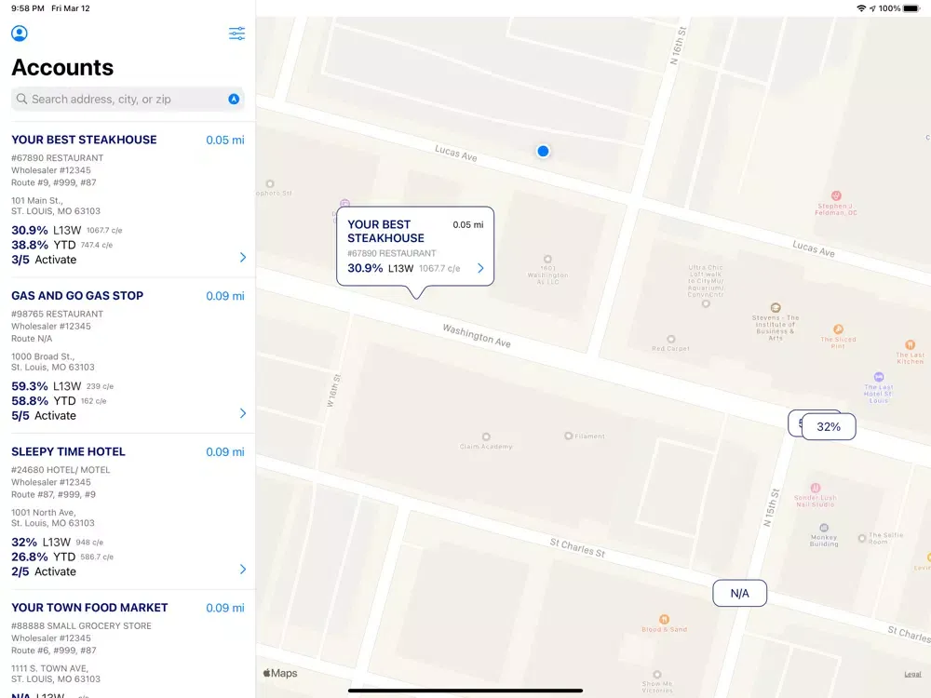Open the user profile icon
The image size is (931, 698).
click(x=19, y=34)
